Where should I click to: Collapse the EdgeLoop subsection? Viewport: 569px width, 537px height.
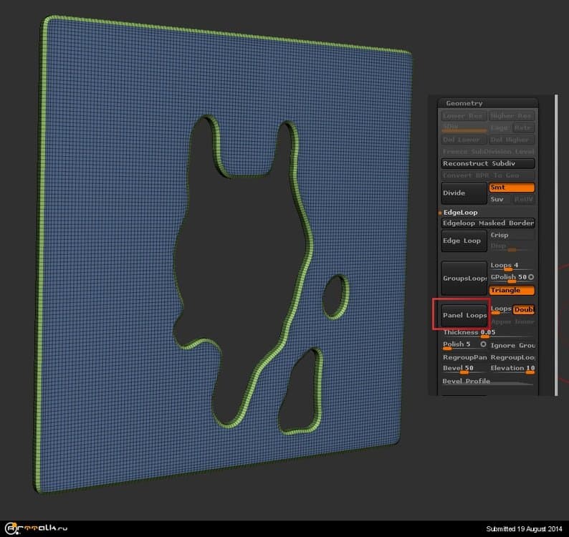460,213
